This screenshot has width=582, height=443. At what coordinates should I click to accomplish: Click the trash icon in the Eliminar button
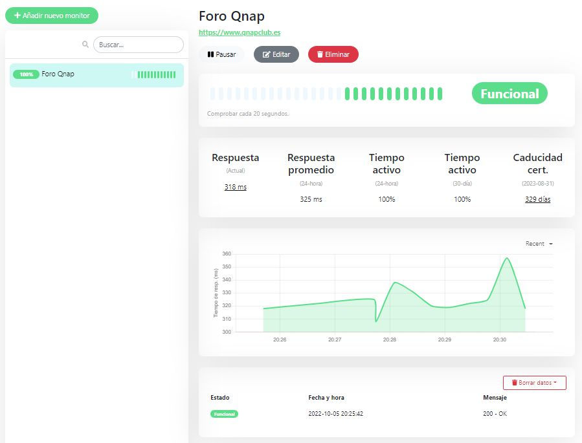click(319, 55)
